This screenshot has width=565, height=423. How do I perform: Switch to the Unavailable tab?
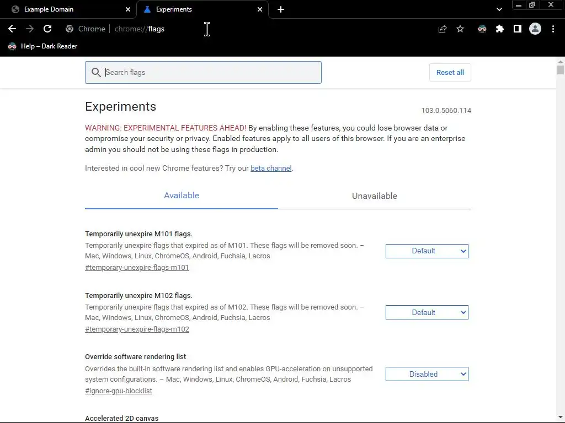374,196
